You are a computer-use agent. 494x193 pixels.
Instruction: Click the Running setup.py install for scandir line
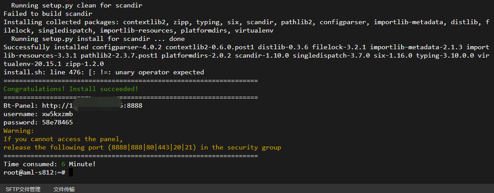tap(98, 39)
